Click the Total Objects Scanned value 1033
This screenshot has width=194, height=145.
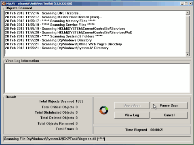[80, 101]
